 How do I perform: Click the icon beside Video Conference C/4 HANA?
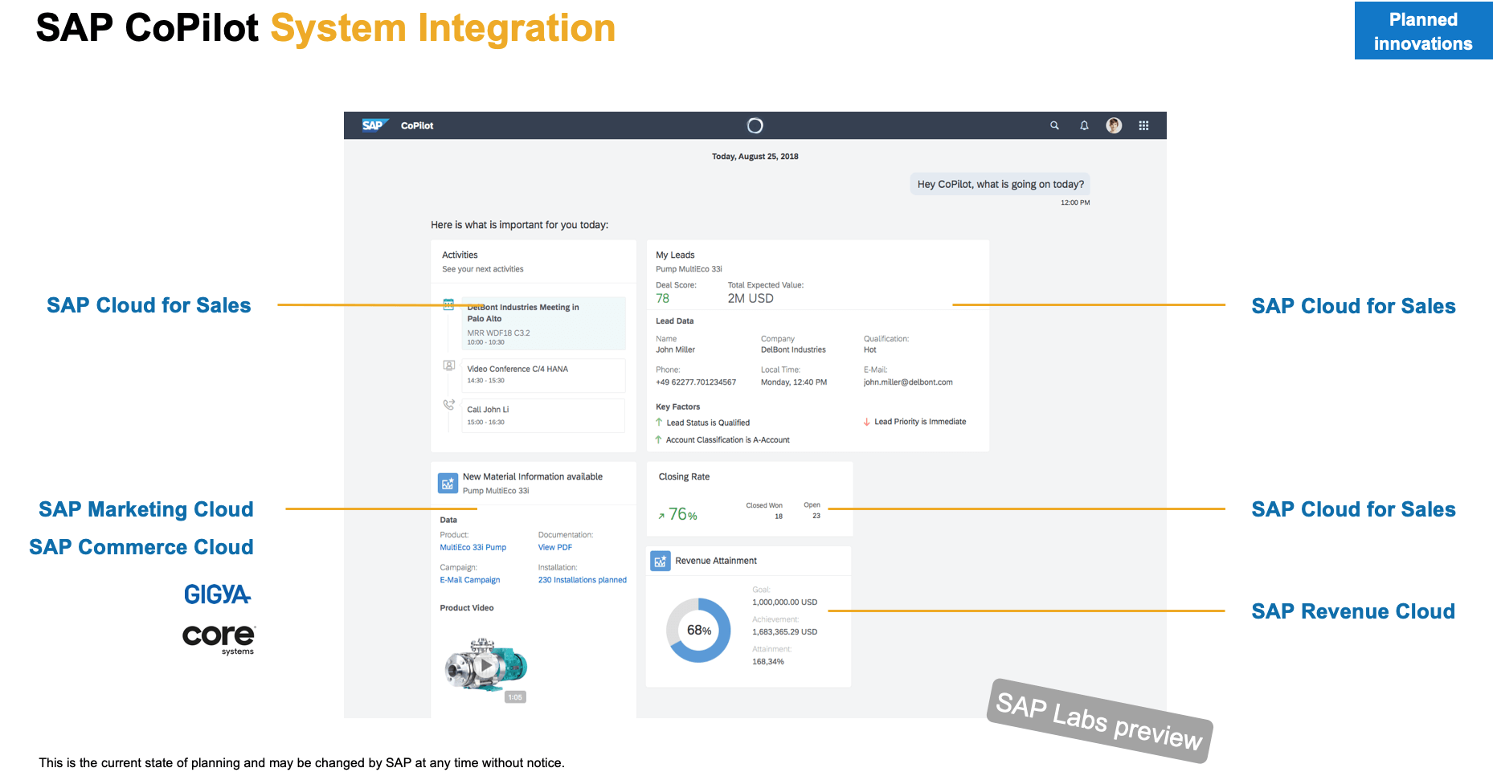(449, 366)
